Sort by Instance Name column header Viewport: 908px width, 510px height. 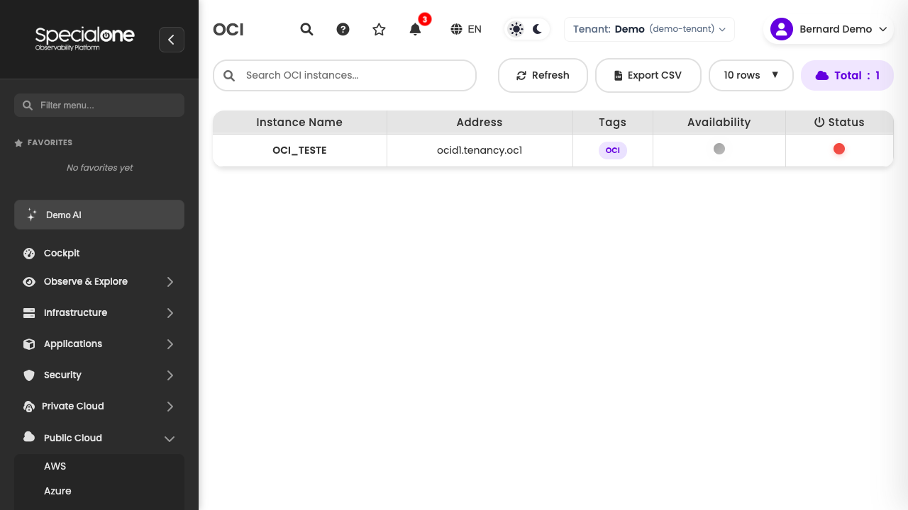[x=299, y=123]
